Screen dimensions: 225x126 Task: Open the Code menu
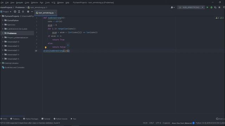(x=27, y=2)
